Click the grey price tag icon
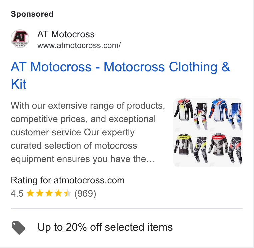Screen dimensions: 254x248 click(19, 228)
